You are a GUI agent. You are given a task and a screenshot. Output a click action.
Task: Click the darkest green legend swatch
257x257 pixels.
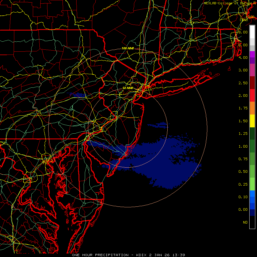(x=252, y=133)
